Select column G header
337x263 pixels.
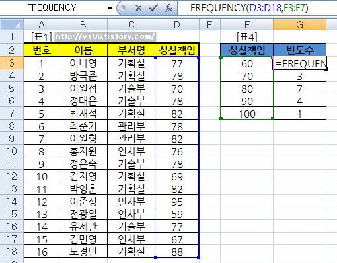[299, 24]
